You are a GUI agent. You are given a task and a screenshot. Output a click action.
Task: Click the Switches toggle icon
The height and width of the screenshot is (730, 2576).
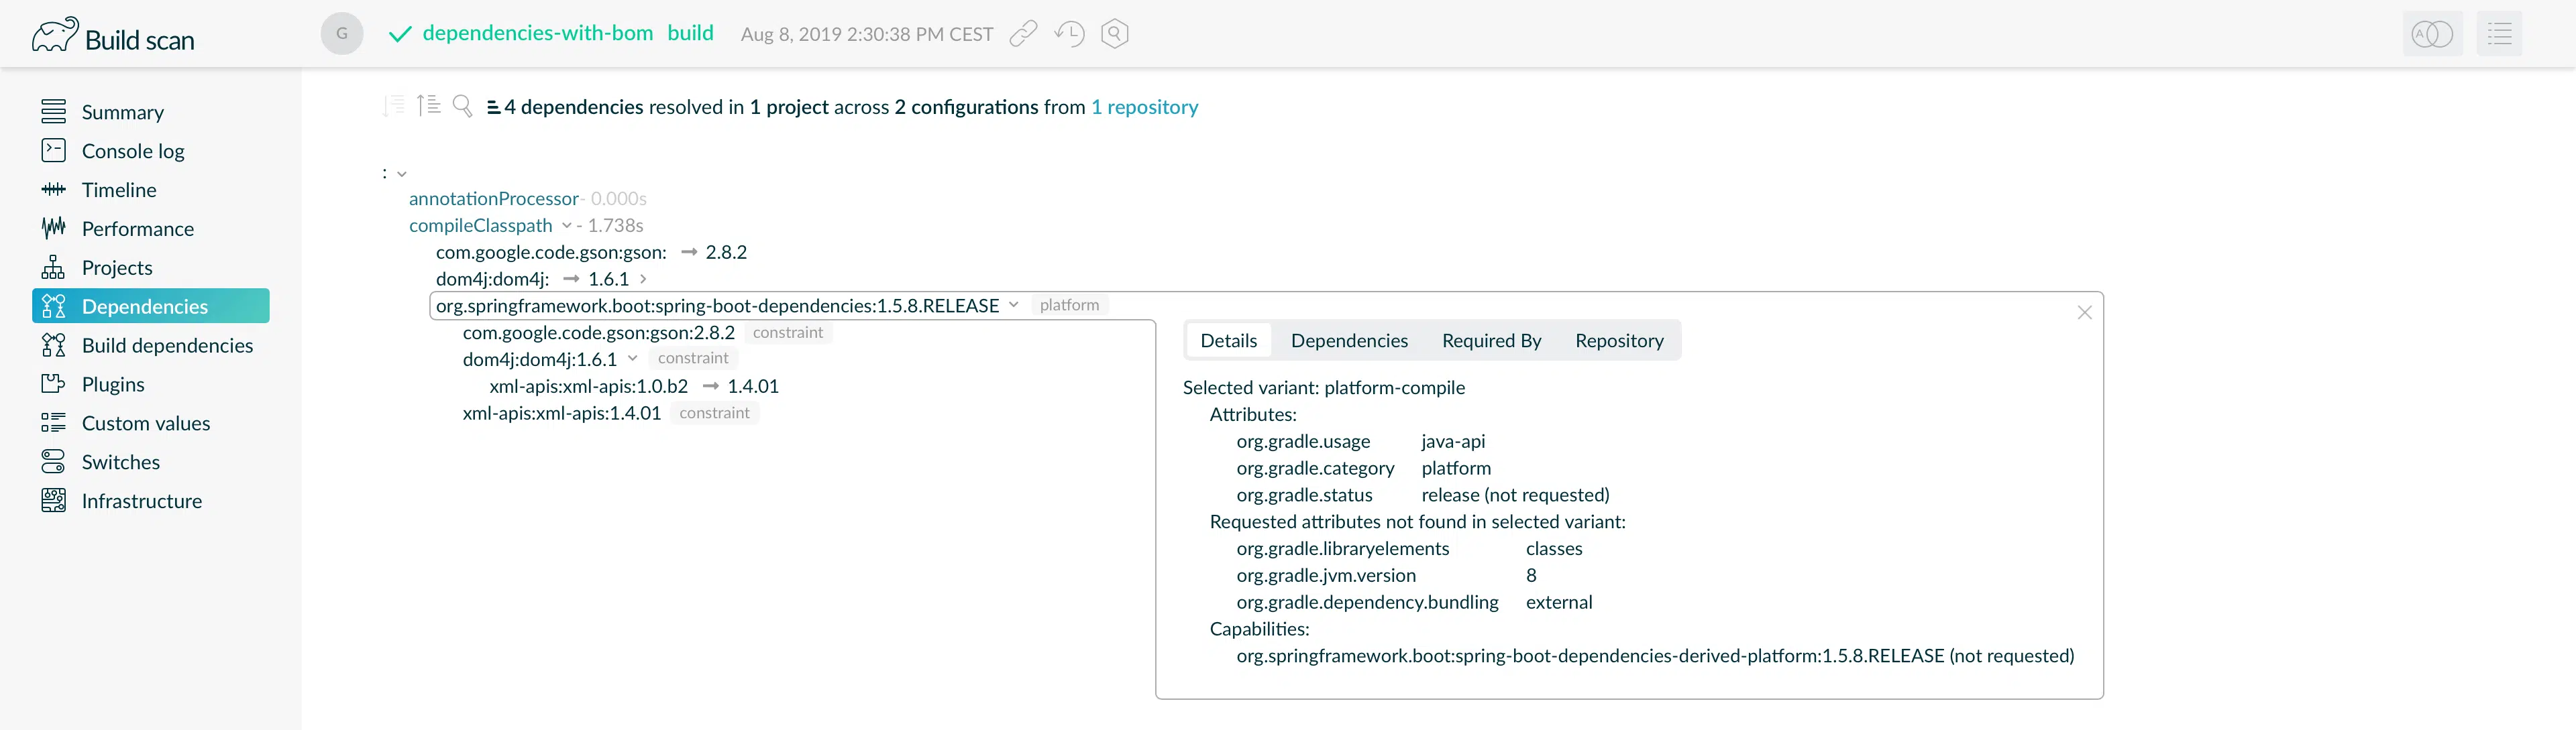click(53, 461)
